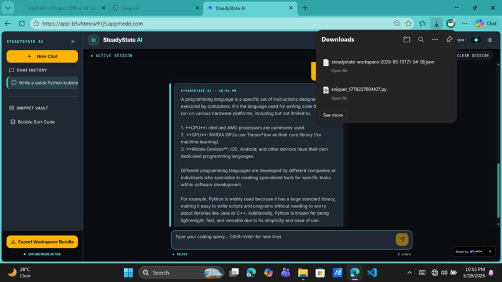
Task: Show hidden system tray icons
Action: (409, 273)
